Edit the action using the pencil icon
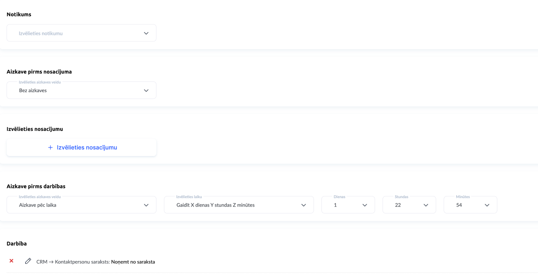 [28, 261]
